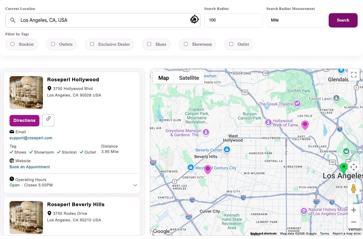Screen dimensions: 363x239
Task: Click the Roseperl Beverly Hills store thumbnail
Action: (26, 217)
